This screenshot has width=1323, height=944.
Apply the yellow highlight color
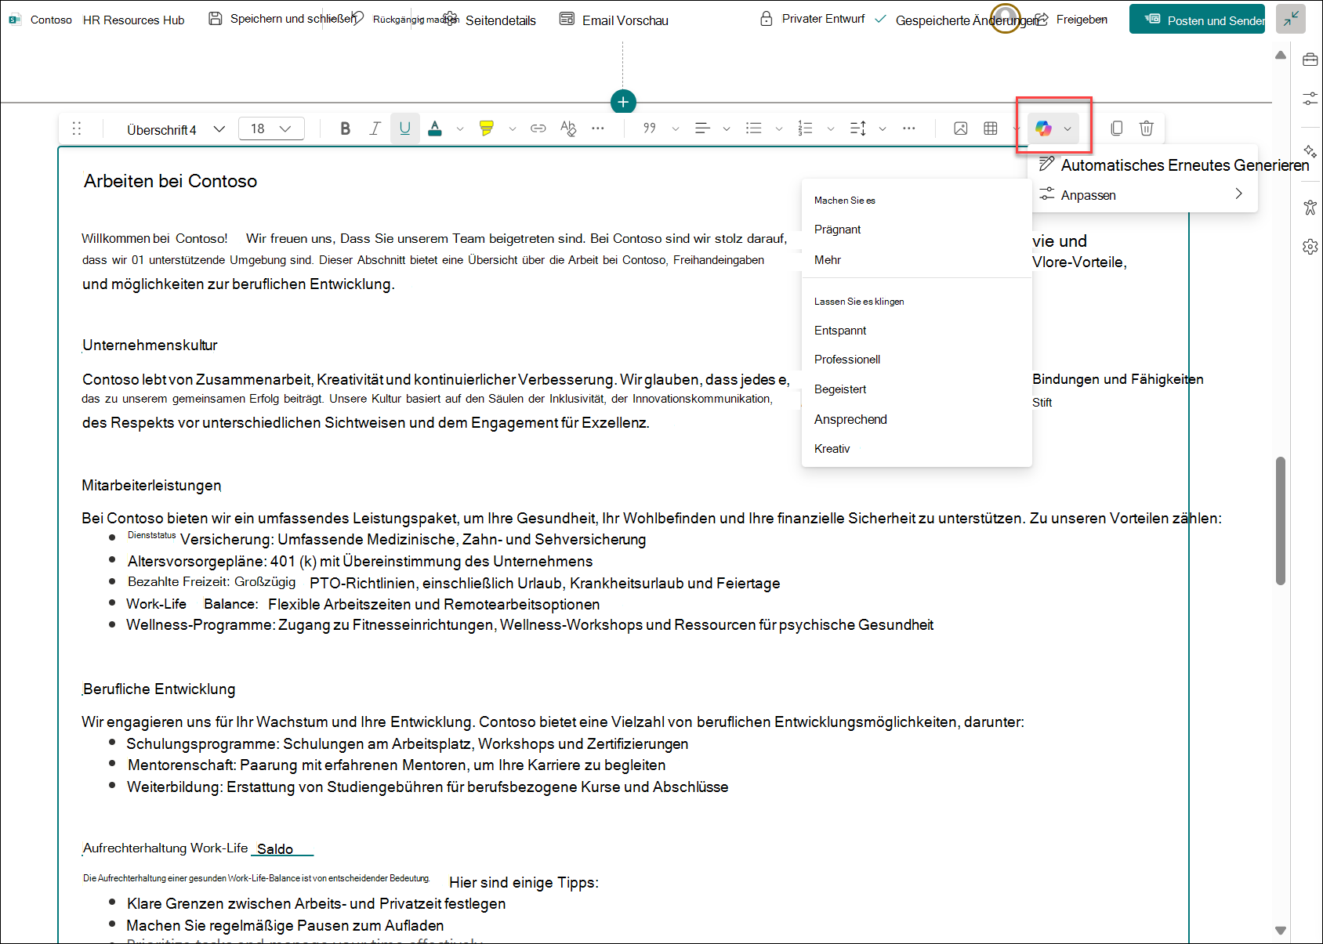(487, 128)
